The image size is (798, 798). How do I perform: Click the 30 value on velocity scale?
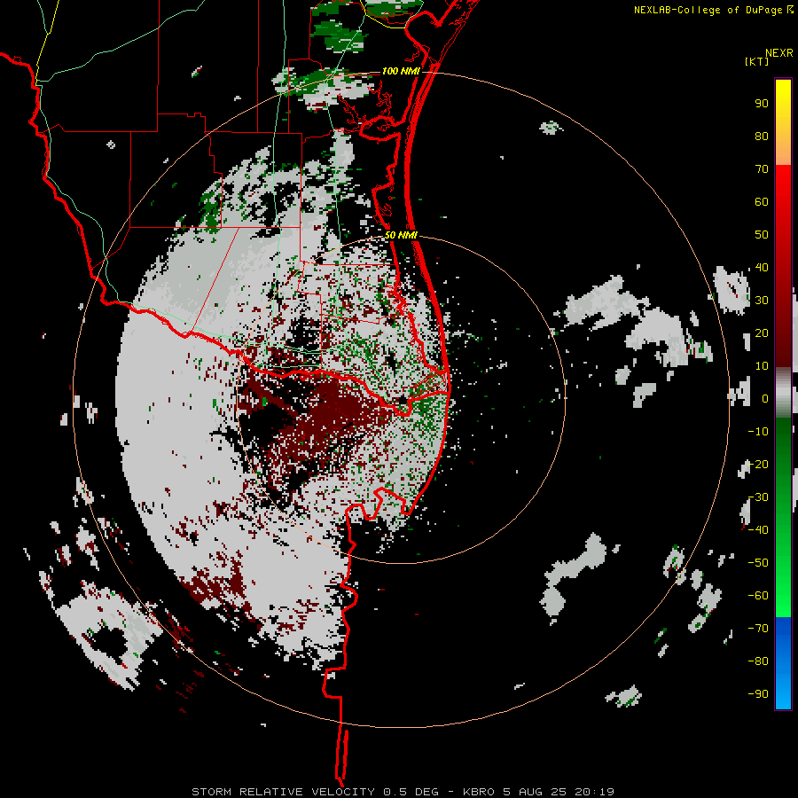(762, 301)
